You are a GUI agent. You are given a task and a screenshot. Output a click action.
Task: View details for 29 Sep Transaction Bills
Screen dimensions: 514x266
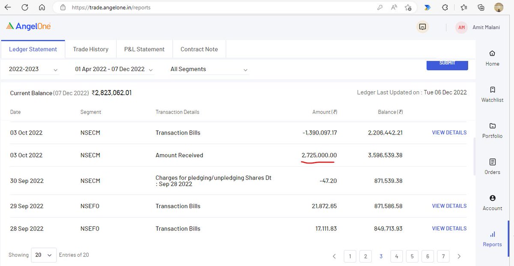(x=449, y=206)
